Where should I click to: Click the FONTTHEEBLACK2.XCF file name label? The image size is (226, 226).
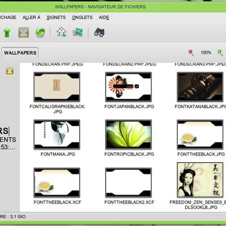click(129, 202)
